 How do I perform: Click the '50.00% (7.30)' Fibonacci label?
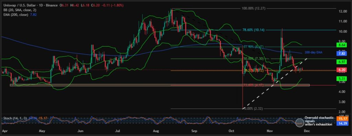click(253, 59)
